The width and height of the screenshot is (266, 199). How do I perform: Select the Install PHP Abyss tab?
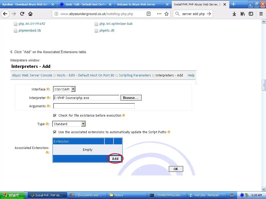pos(198,4)
